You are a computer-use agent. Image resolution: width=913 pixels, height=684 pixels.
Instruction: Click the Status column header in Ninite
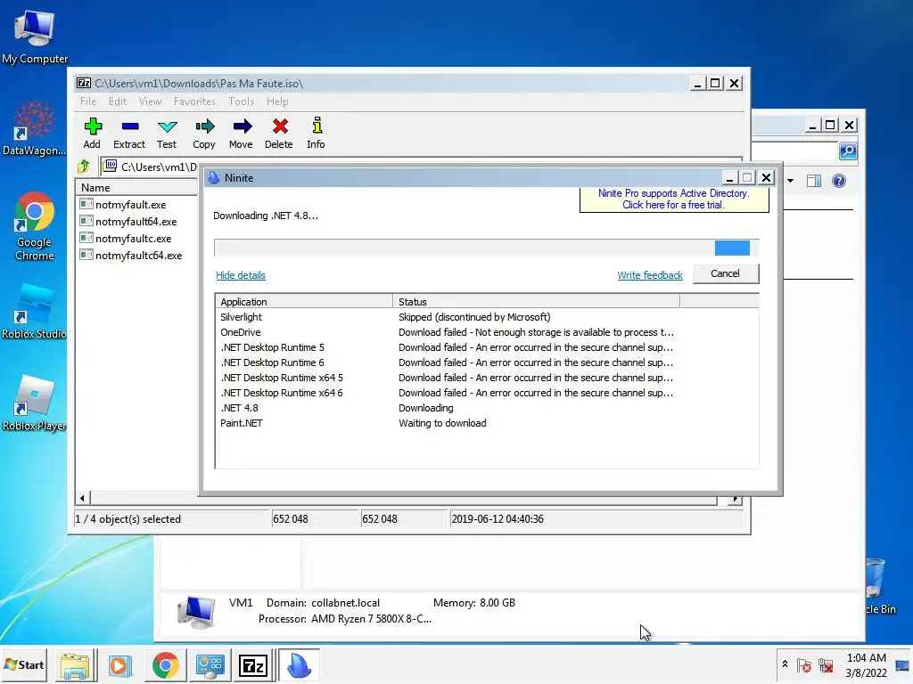point(536,302)
